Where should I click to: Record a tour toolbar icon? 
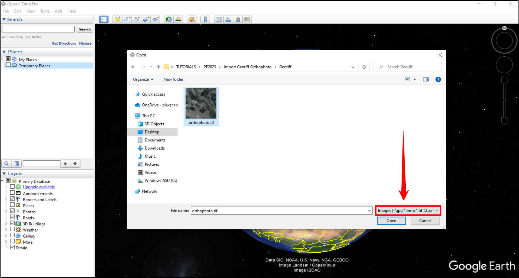click(x=156, y=19)
